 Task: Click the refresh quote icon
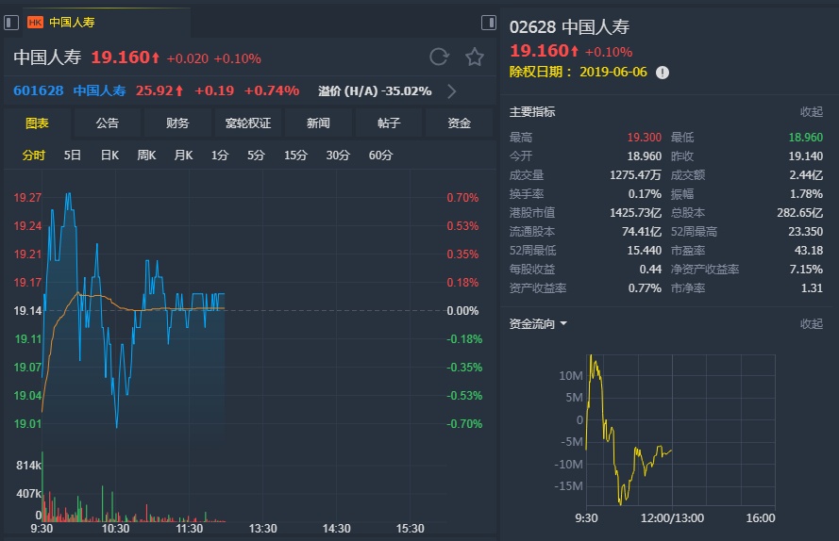(439, 57)
